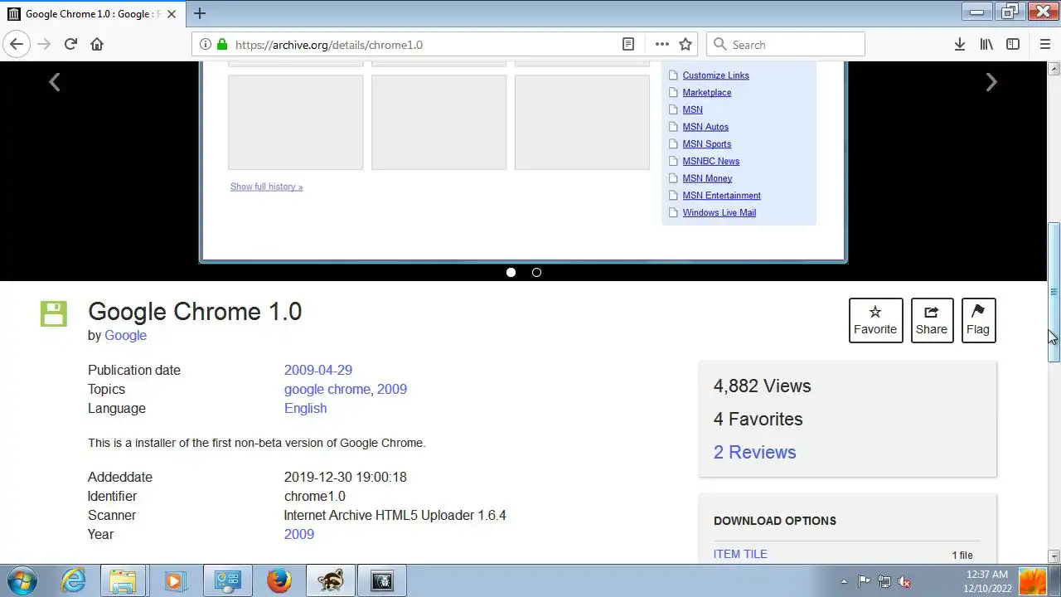Click the browser forward arrow
This screenshot has width=1061, height=597.
tap(44, 44)
